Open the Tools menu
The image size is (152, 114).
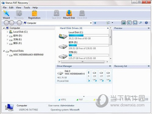[27, 8]
